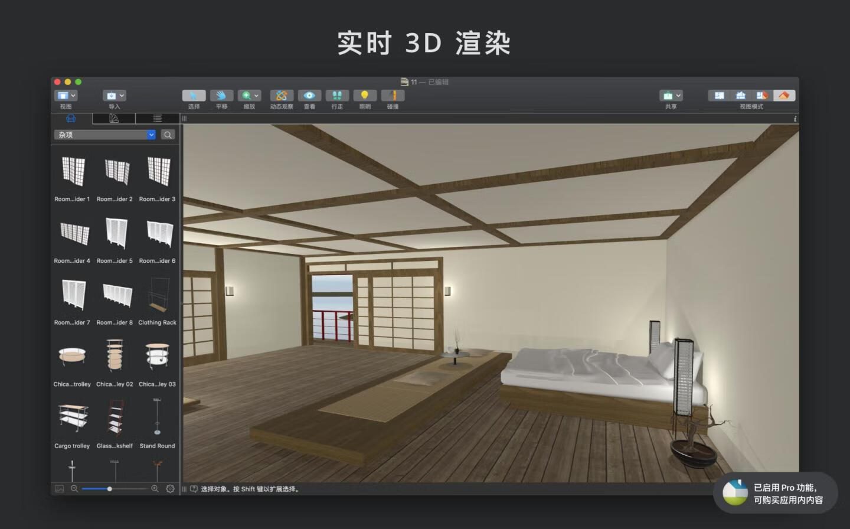Switch to the materials library tab

(x=114, y=119)
